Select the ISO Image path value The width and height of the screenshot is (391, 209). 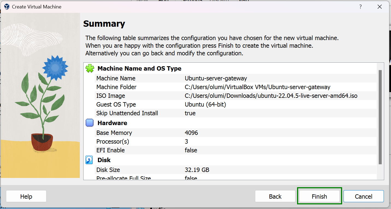(271, 96)
